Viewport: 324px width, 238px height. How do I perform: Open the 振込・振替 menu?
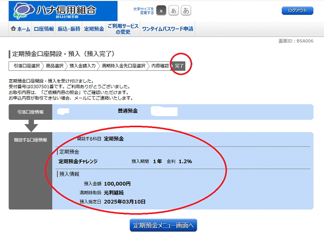tap(68, 29)
